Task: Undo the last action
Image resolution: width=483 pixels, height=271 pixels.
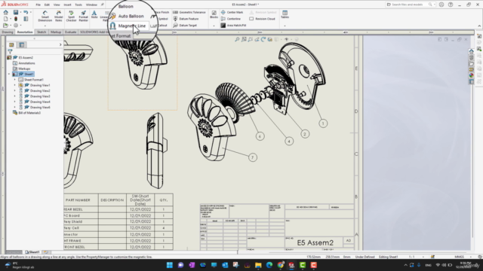Action: (26, 12)
